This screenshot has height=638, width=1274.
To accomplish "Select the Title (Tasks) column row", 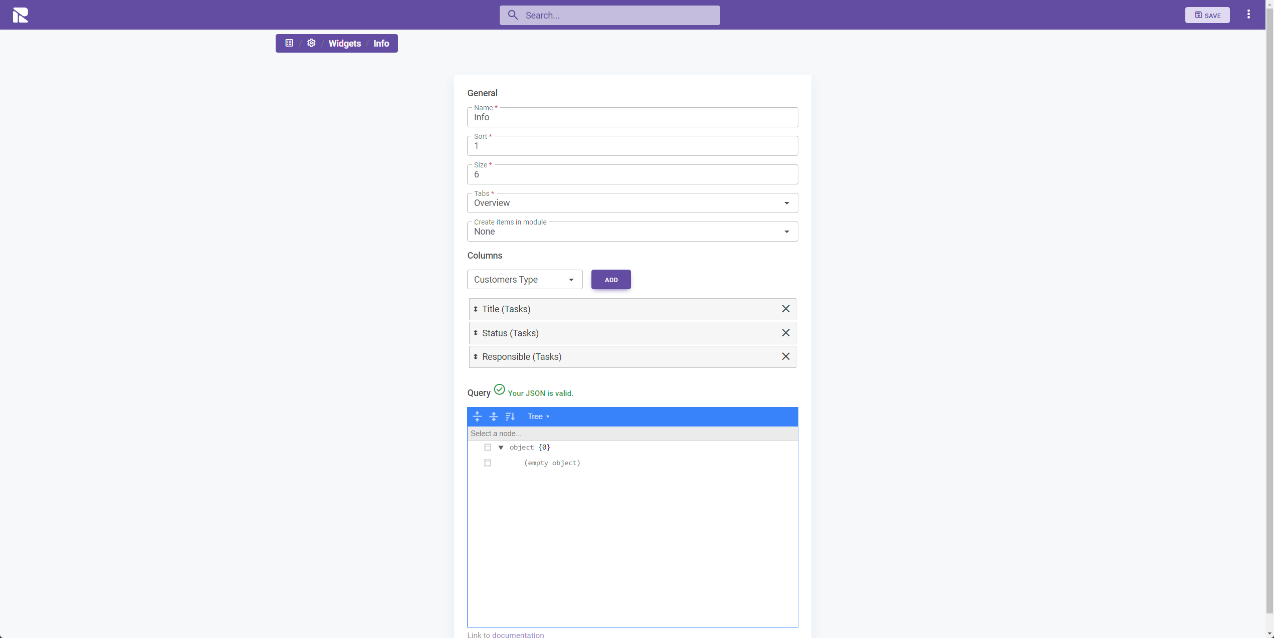I will point(632,309).
